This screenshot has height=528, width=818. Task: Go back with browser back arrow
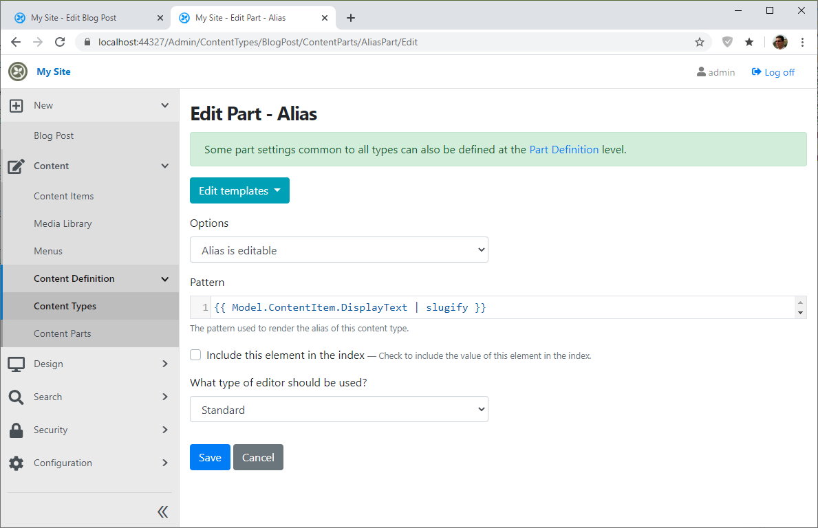tap(16, 42)
